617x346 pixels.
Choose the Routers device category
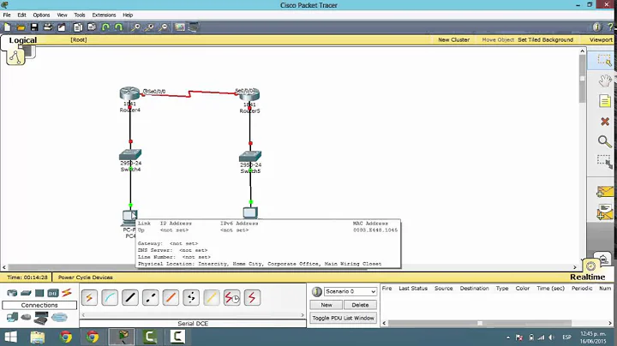coord(12,293)
